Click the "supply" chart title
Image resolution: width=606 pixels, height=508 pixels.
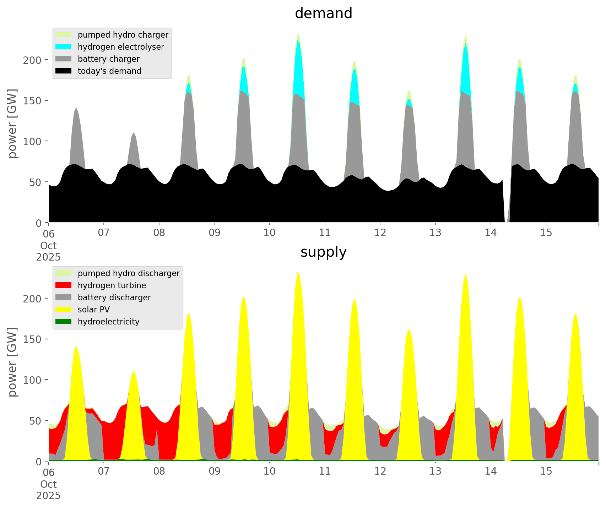coord(323,252)
